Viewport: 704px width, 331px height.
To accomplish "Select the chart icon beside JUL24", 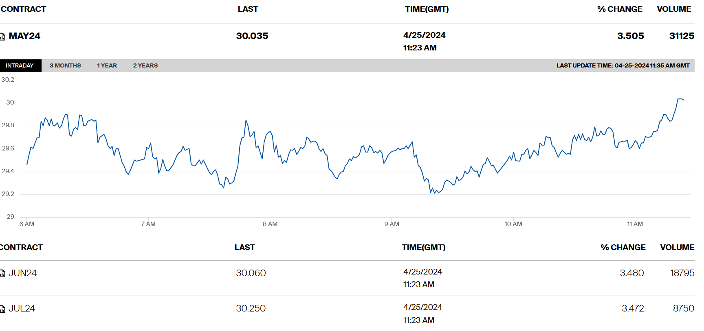I will point(2,309).
